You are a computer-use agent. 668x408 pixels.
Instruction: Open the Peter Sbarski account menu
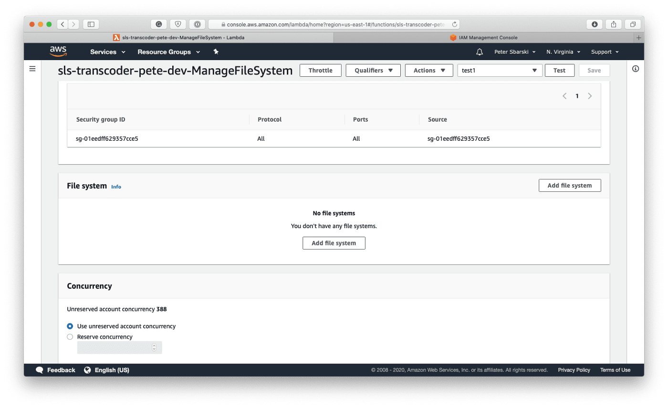pyautogui.click(x=515, y=52)
